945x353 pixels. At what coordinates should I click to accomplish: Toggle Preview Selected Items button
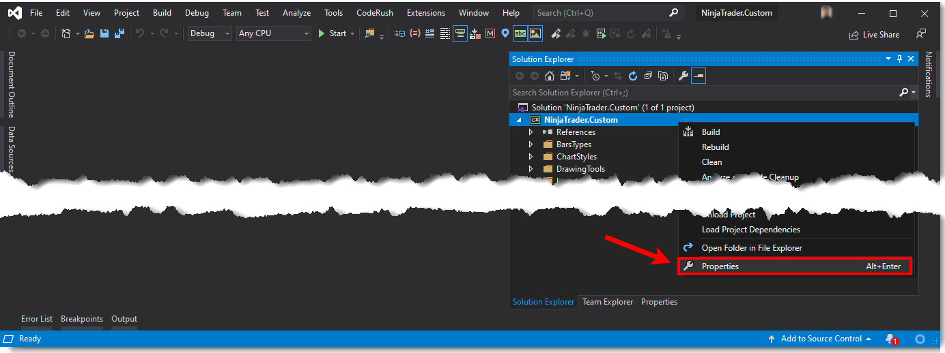coord(699,76)
